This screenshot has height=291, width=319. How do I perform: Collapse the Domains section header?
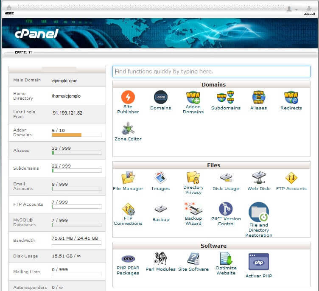coord(211,85)
